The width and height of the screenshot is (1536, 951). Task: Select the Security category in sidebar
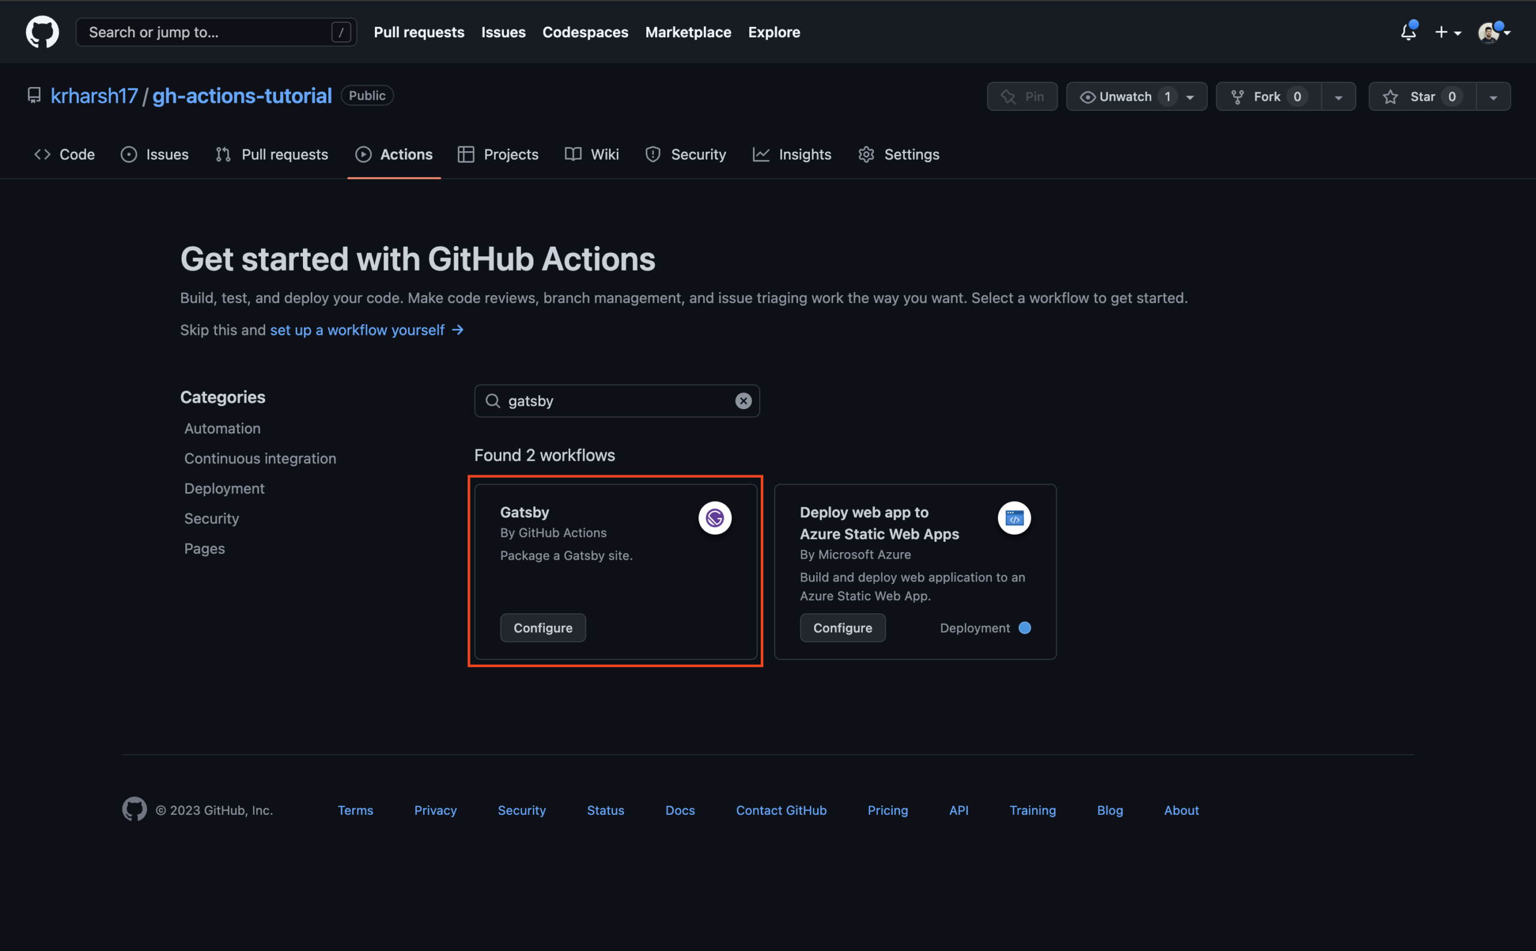(211, 519)
